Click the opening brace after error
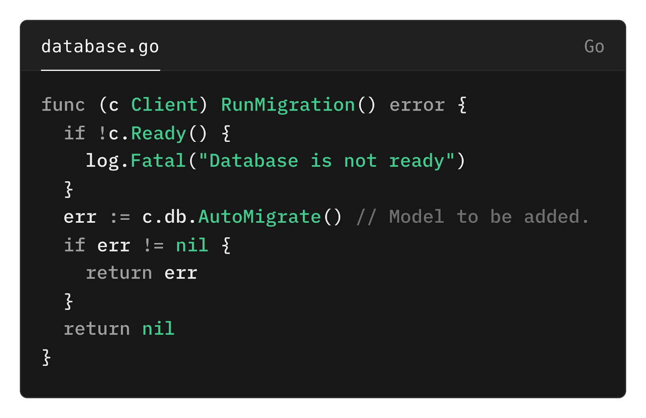Screen dimensions: 646x418 tap(462, 105)
